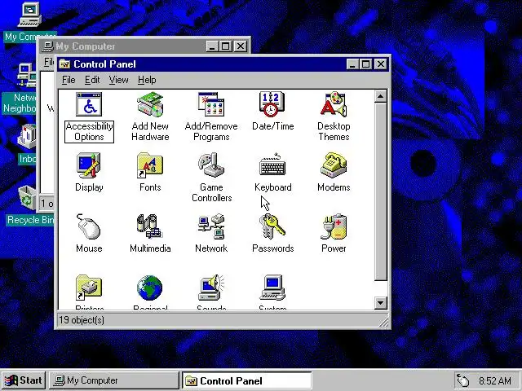The height and width of the screenshot is (391, 522).
Task: Open the Edit menu in Control Panel
Action: pyautogui.click(x=92, y=80)
